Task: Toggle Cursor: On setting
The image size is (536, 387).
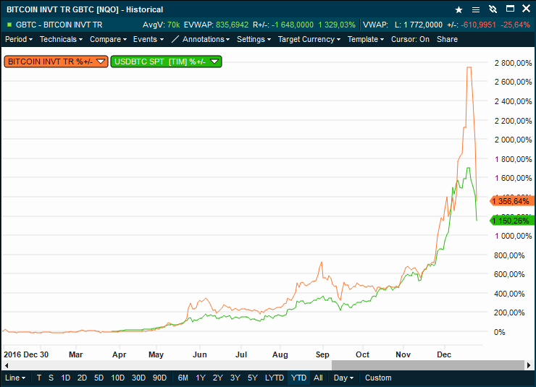Action: 410,39
